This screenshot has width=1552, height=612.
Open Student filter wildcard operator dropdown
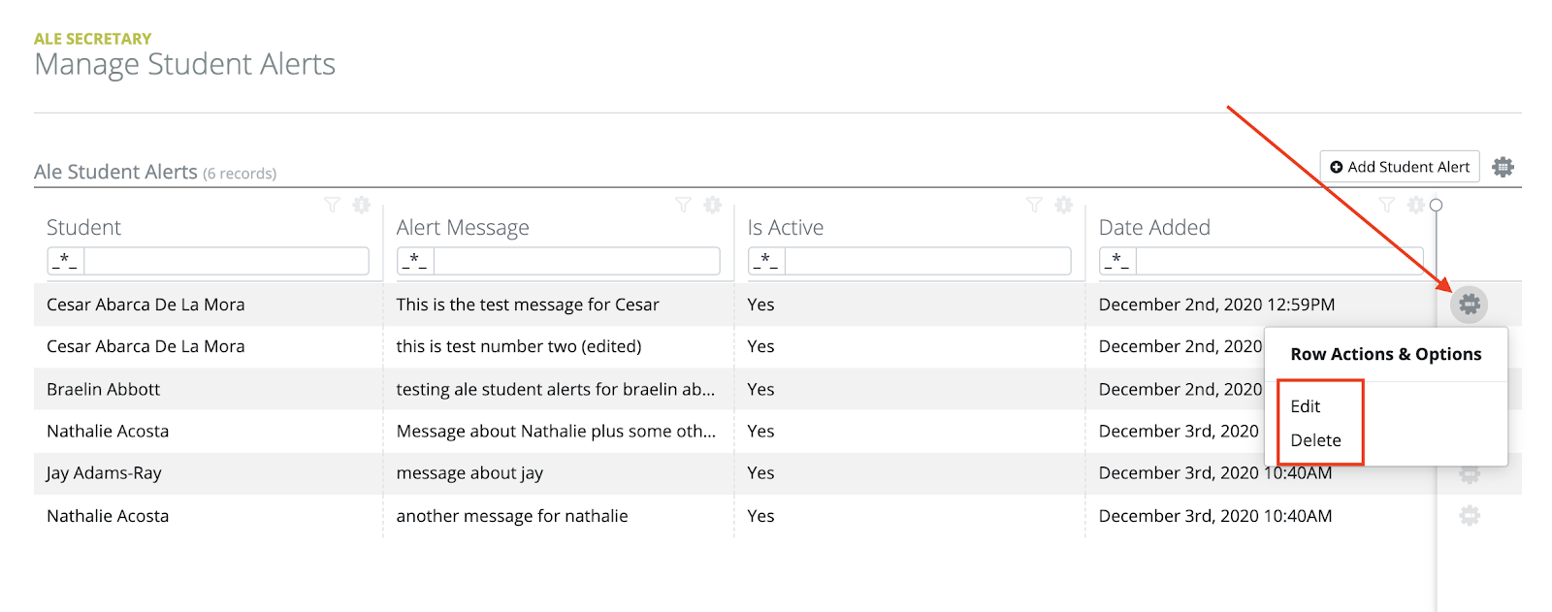tap(66, 260)
